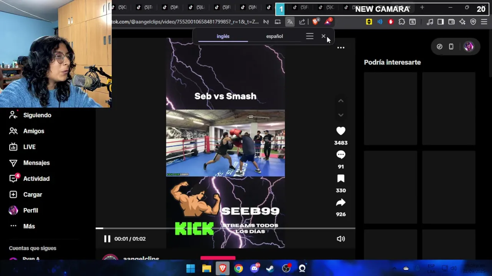492x276 pixels.
Task: Click the Brave VPN shield icon
Action: click(473, 22)
